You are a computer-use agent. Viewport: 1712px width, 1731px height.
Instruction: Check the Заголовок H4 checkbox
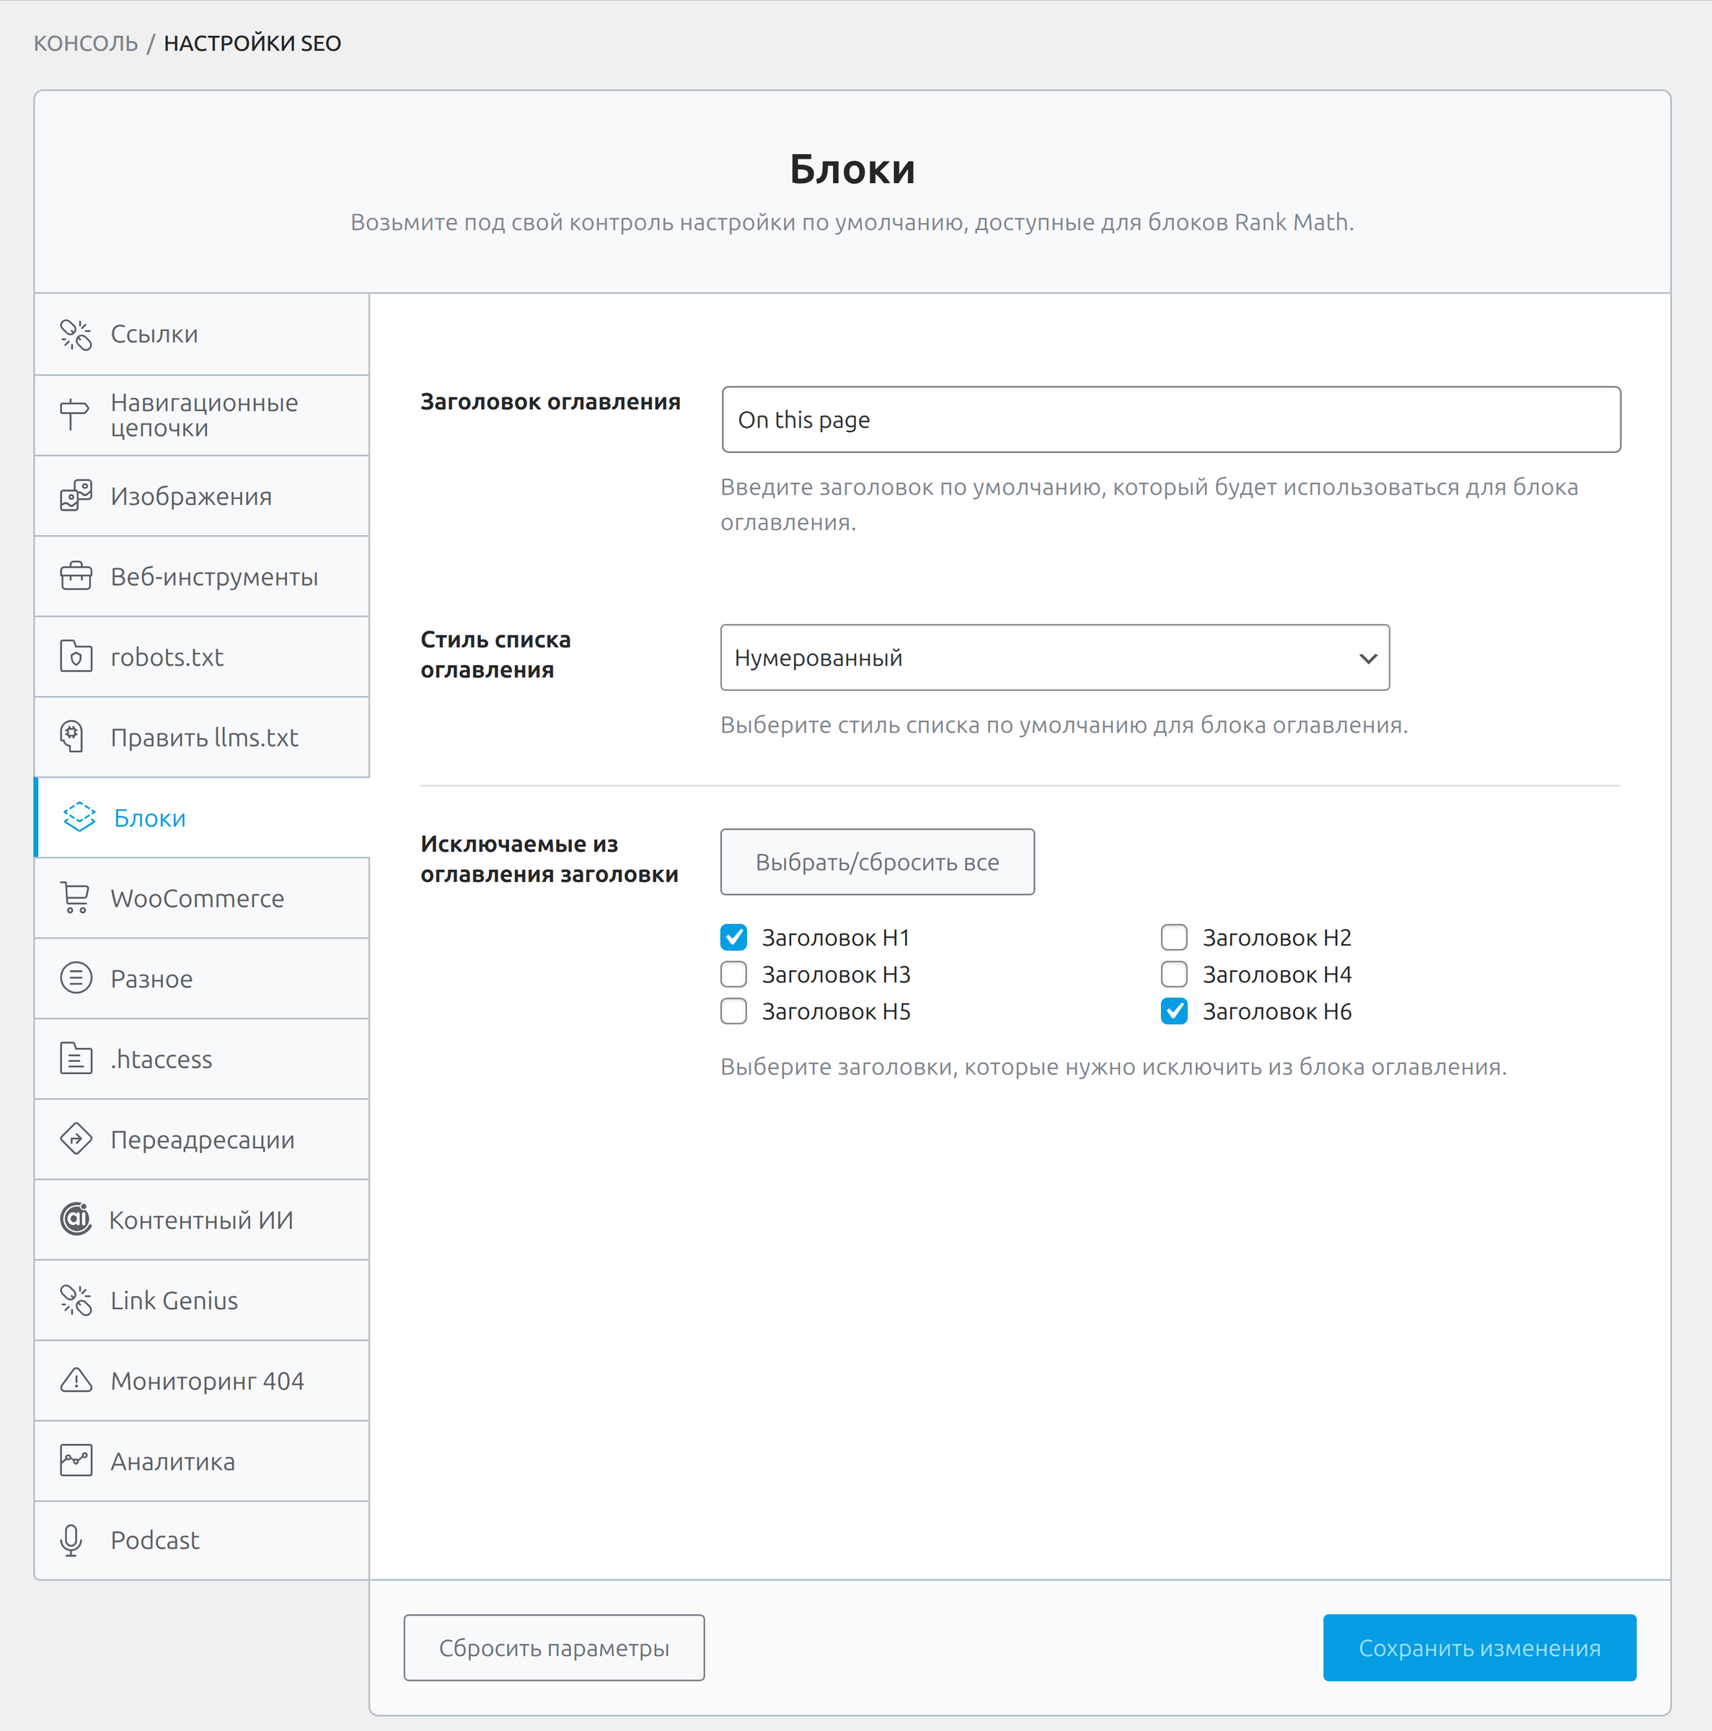[1173, 974]
